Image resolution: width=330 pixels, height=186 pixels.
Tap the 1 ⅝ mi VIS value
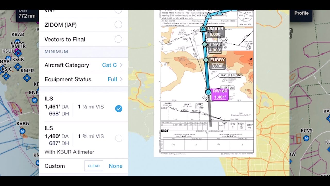pos(91,136)
